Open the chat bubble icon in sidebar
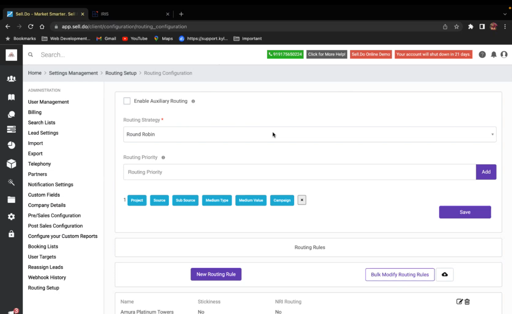The width and height of the screenshot is (512, 314). click(12, 115)
